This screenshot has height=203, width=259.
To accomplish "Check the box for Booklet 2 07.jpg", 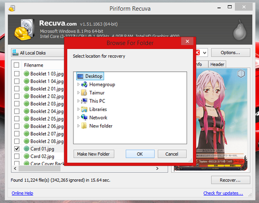I will tap(17, 134).
